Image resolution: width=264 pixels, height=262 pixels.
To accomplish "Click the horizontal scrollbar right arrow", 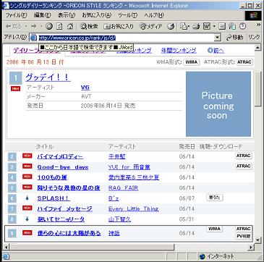I will 251,247.
